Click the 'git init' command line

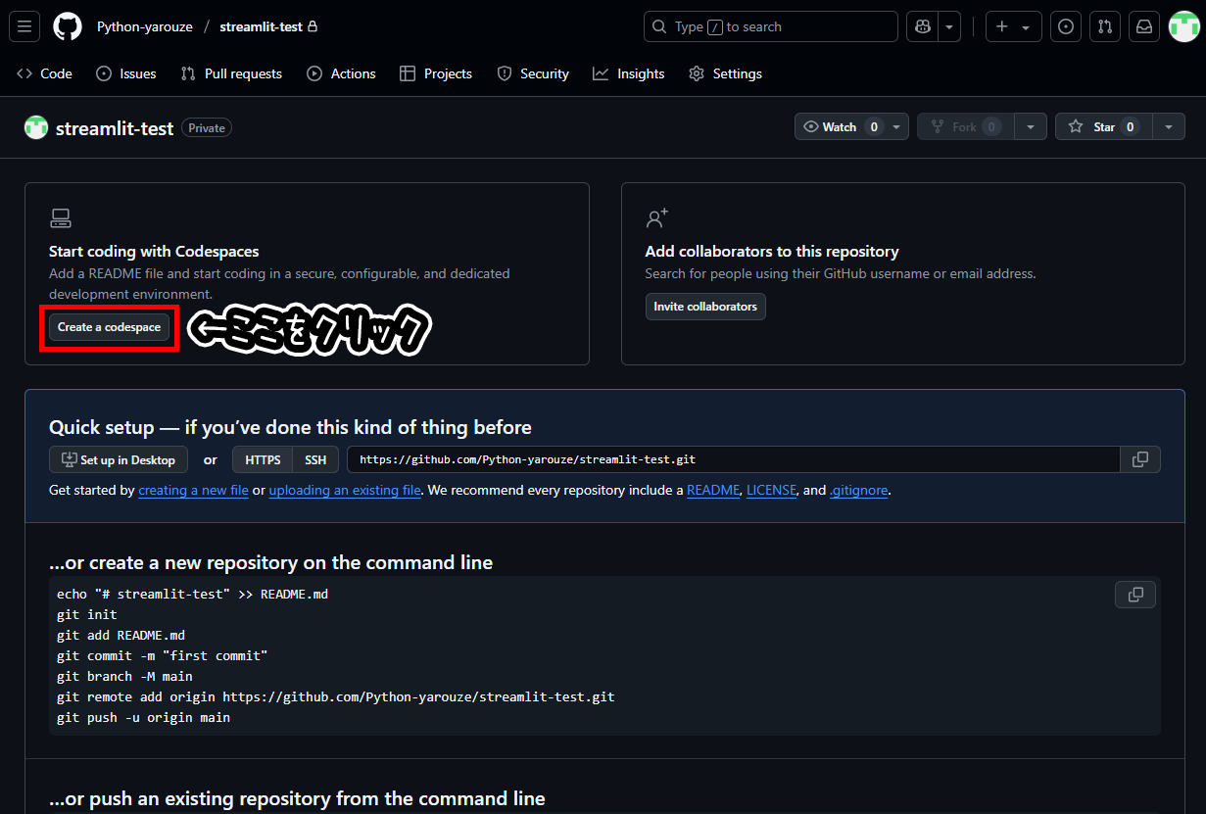86,614
